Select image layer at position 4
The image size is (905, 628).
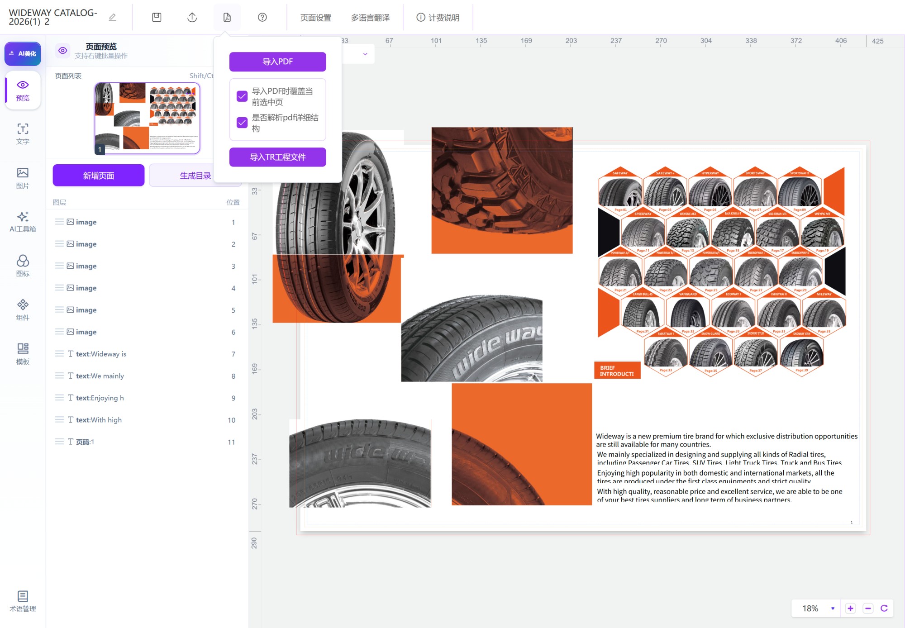pyautogui.click(x=147, y=288)
